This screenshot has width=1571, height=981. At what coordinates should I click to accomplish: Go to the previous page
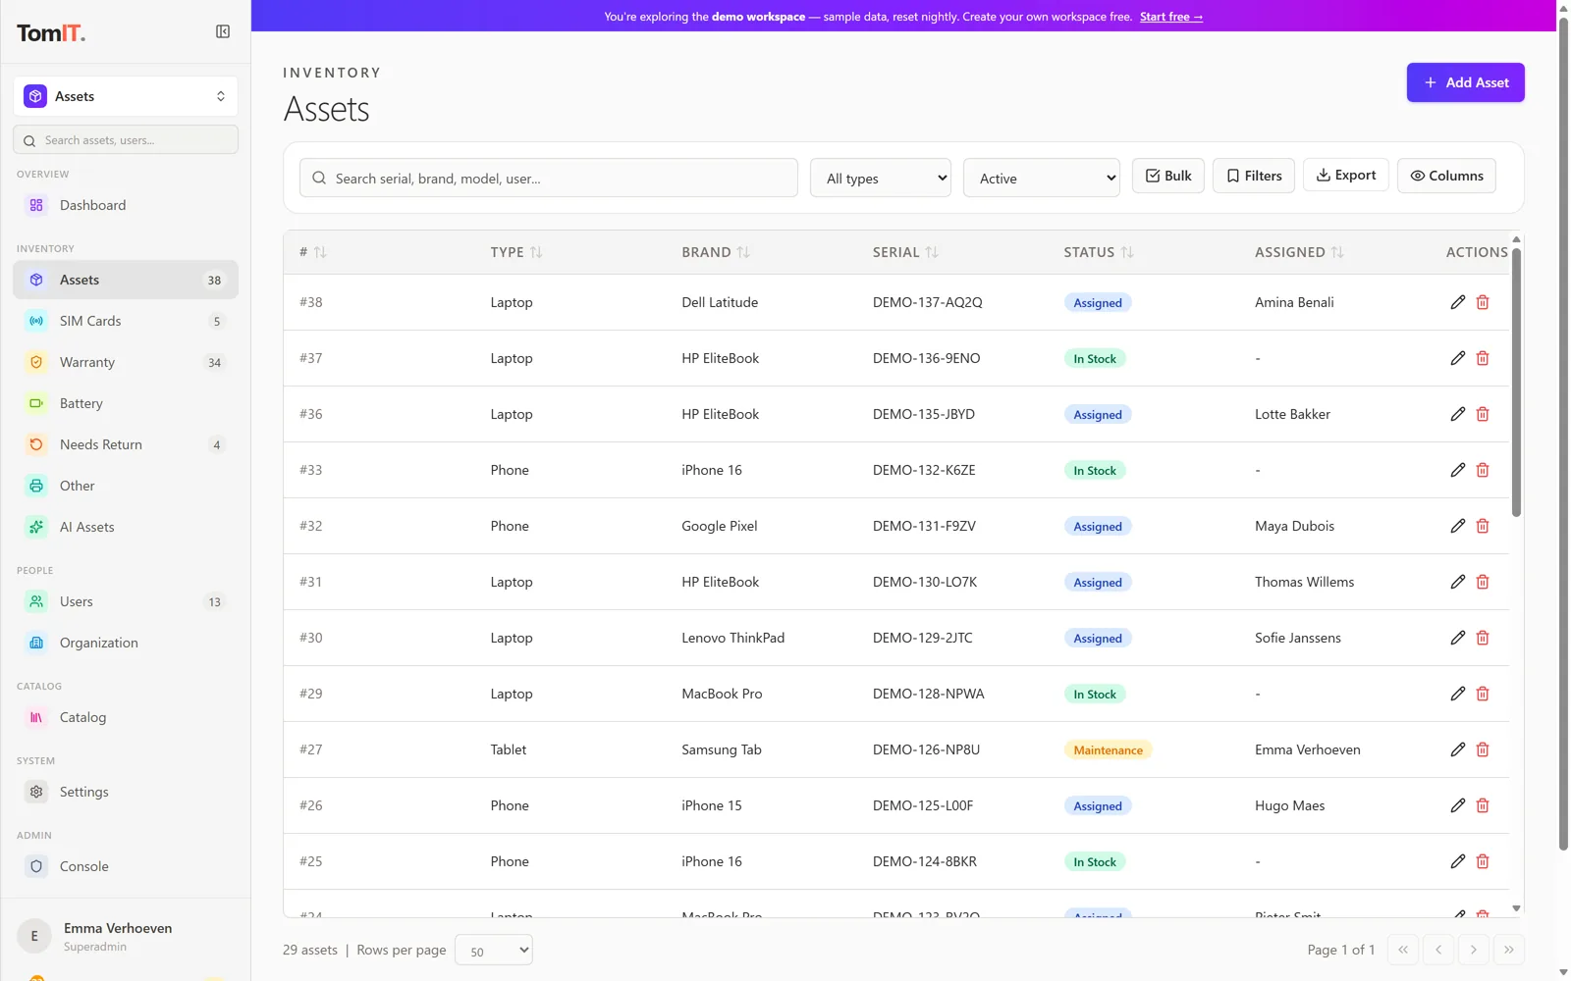pos(1438,950)
